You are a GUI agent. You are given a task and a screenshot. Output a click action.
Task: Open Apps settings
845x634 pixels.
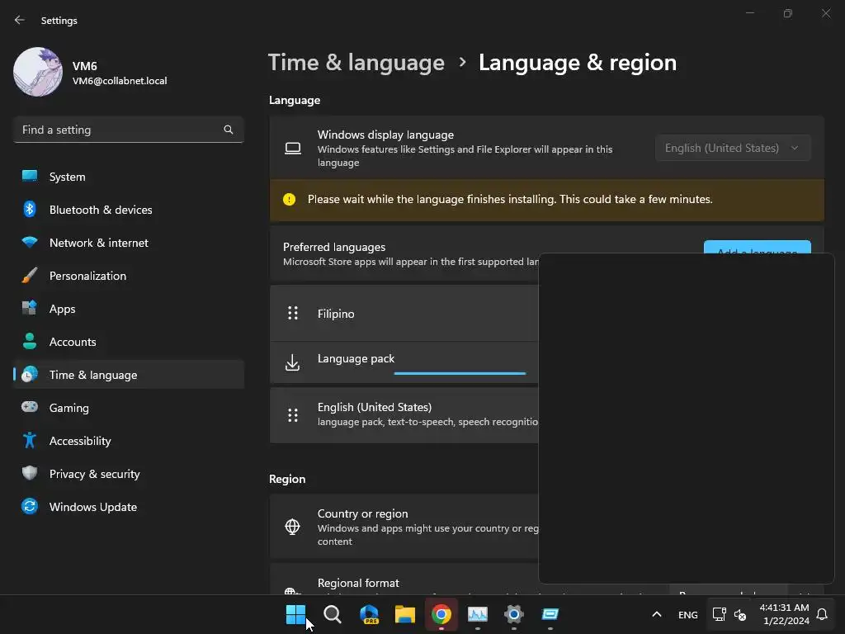pyautogui.click(x=128, y=309)
